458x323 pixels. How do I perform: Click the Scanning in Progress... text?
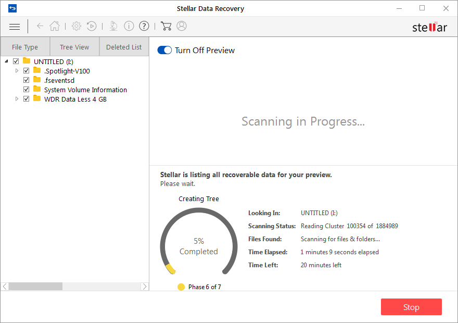(303, 121)
